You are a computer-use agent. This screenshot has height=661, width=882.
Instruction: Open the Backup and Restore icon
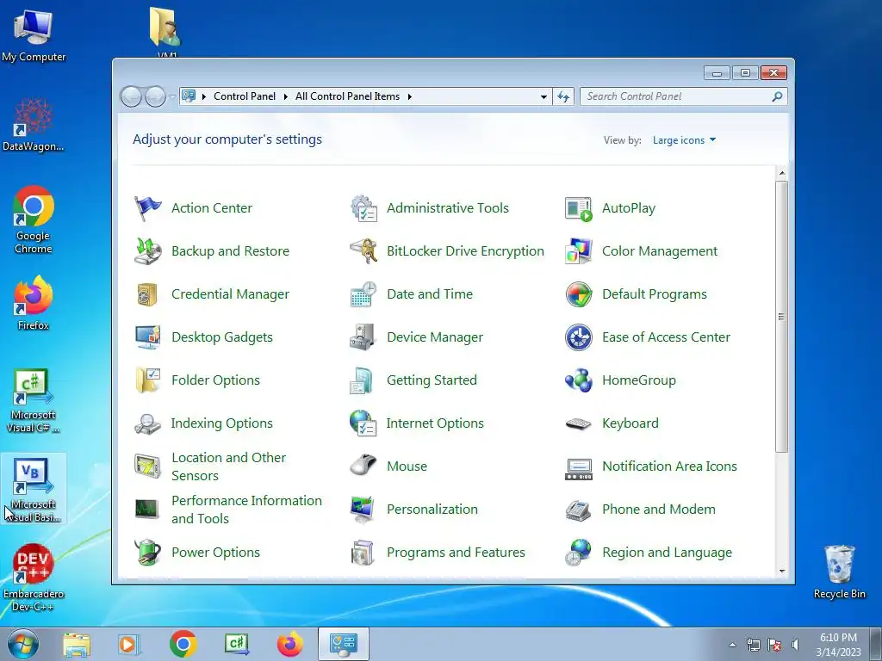pyautogui.click(x=148, y=251)
